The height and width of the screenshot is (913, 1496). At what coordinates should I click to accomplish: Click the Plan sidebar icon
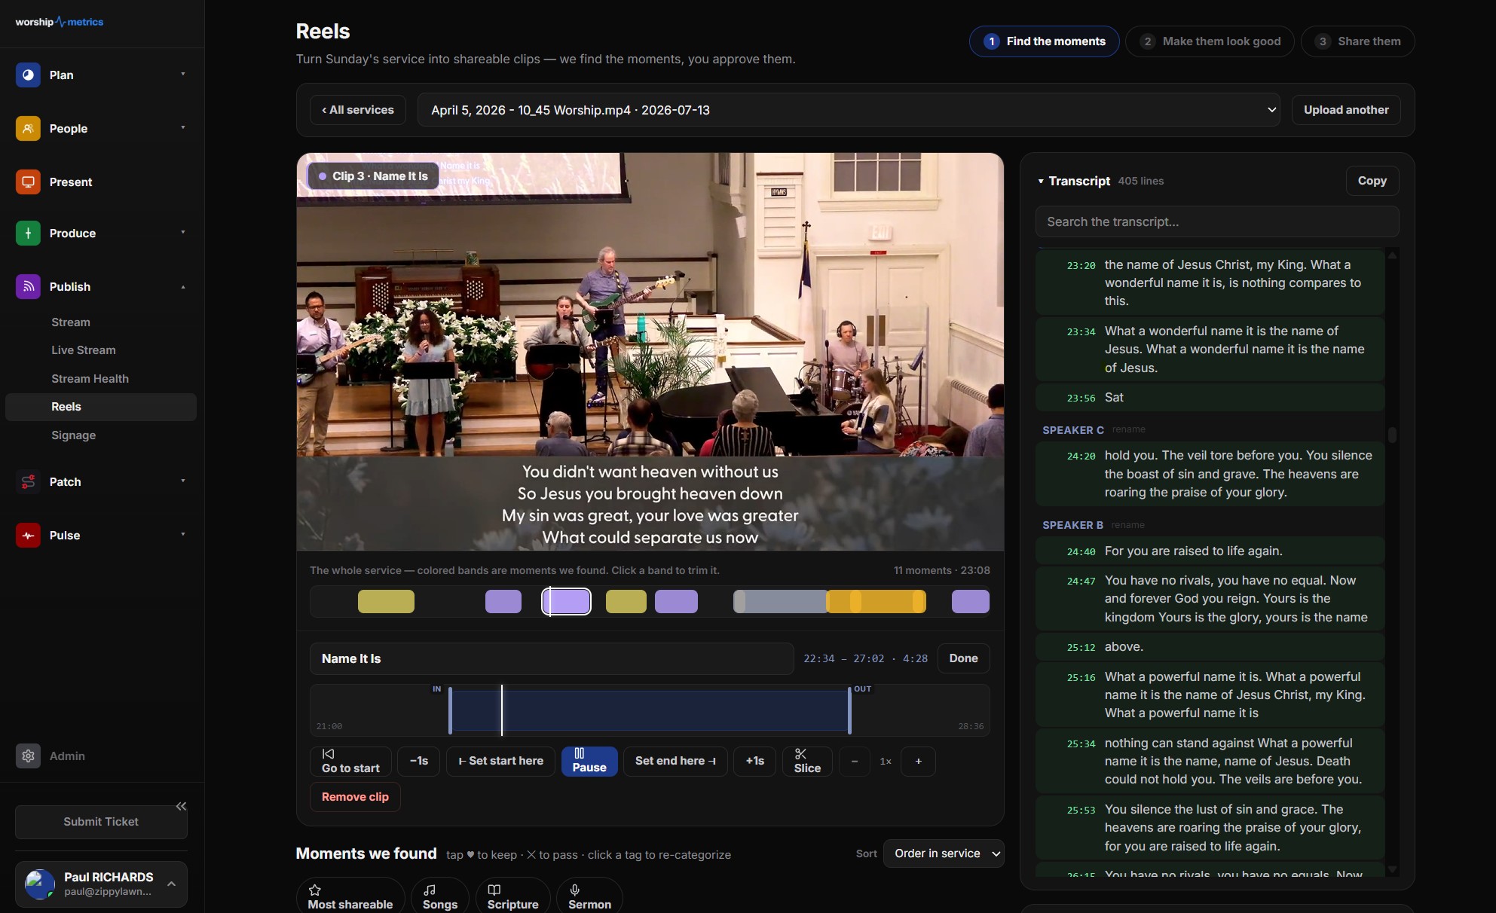(28, 75)
